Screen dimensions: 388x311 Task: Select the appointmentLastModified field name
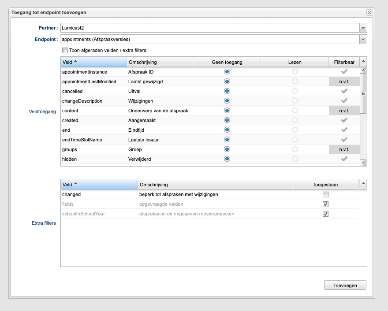(x=89, y=81)
